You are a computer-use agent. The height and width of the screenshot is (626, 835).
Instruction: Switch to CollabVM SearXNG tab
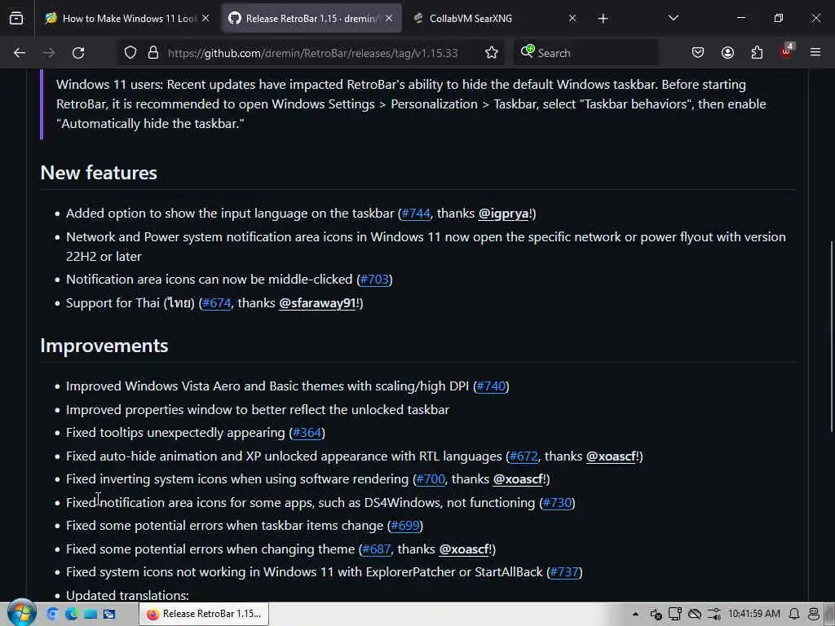pos(495,18)
